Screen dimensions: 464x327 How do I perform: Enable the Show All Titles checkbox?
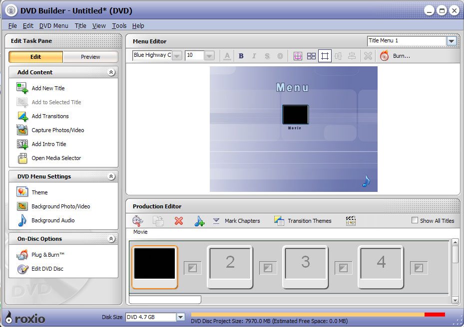414,220
